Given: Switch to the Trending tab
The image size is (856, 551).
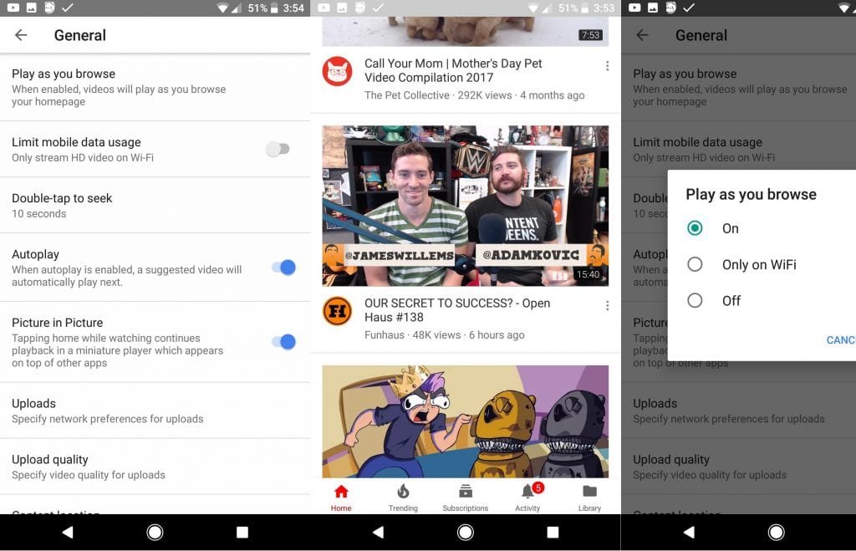Looking at the screenshot, I should tap(403, 497).
